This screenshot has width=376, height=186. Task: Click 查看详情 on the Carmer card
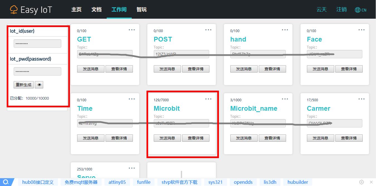tap(349, 138)
